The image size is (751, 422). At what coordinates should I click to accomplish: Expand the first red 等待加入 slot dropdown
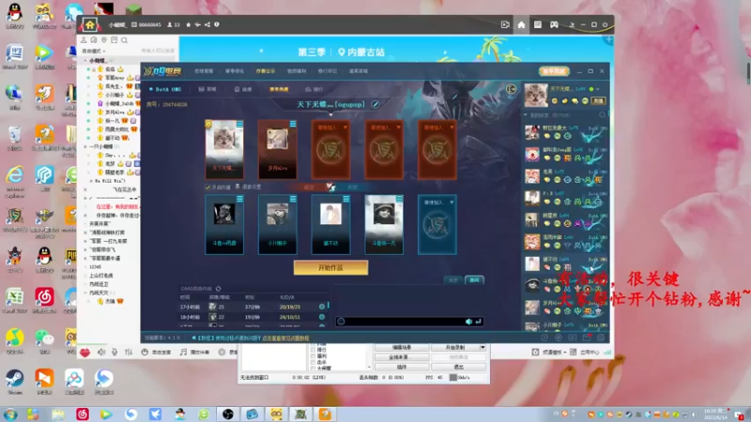[345, 128]
